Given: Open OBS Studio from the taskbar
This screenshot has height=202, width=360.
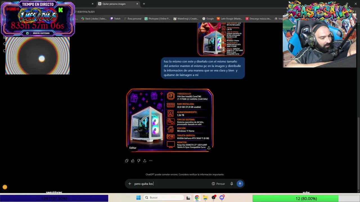Looking at the screenshot, I should pyautogui.click(x=214, y=198).
